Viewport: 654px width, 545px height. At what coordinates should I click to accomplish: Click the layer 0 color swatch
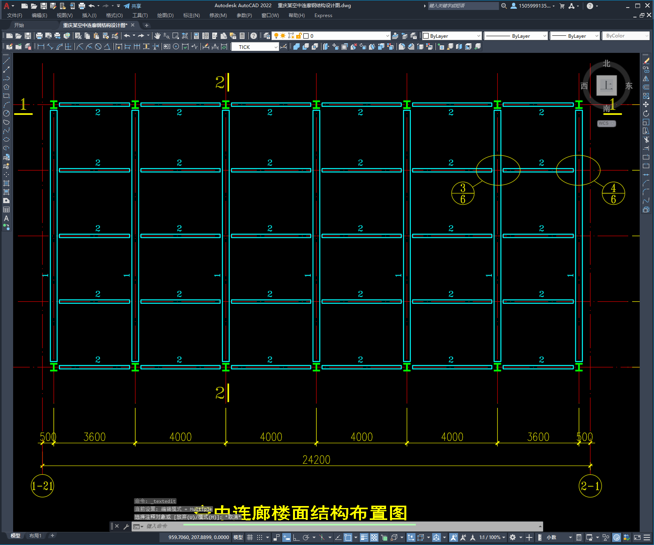tap(306, 36)
